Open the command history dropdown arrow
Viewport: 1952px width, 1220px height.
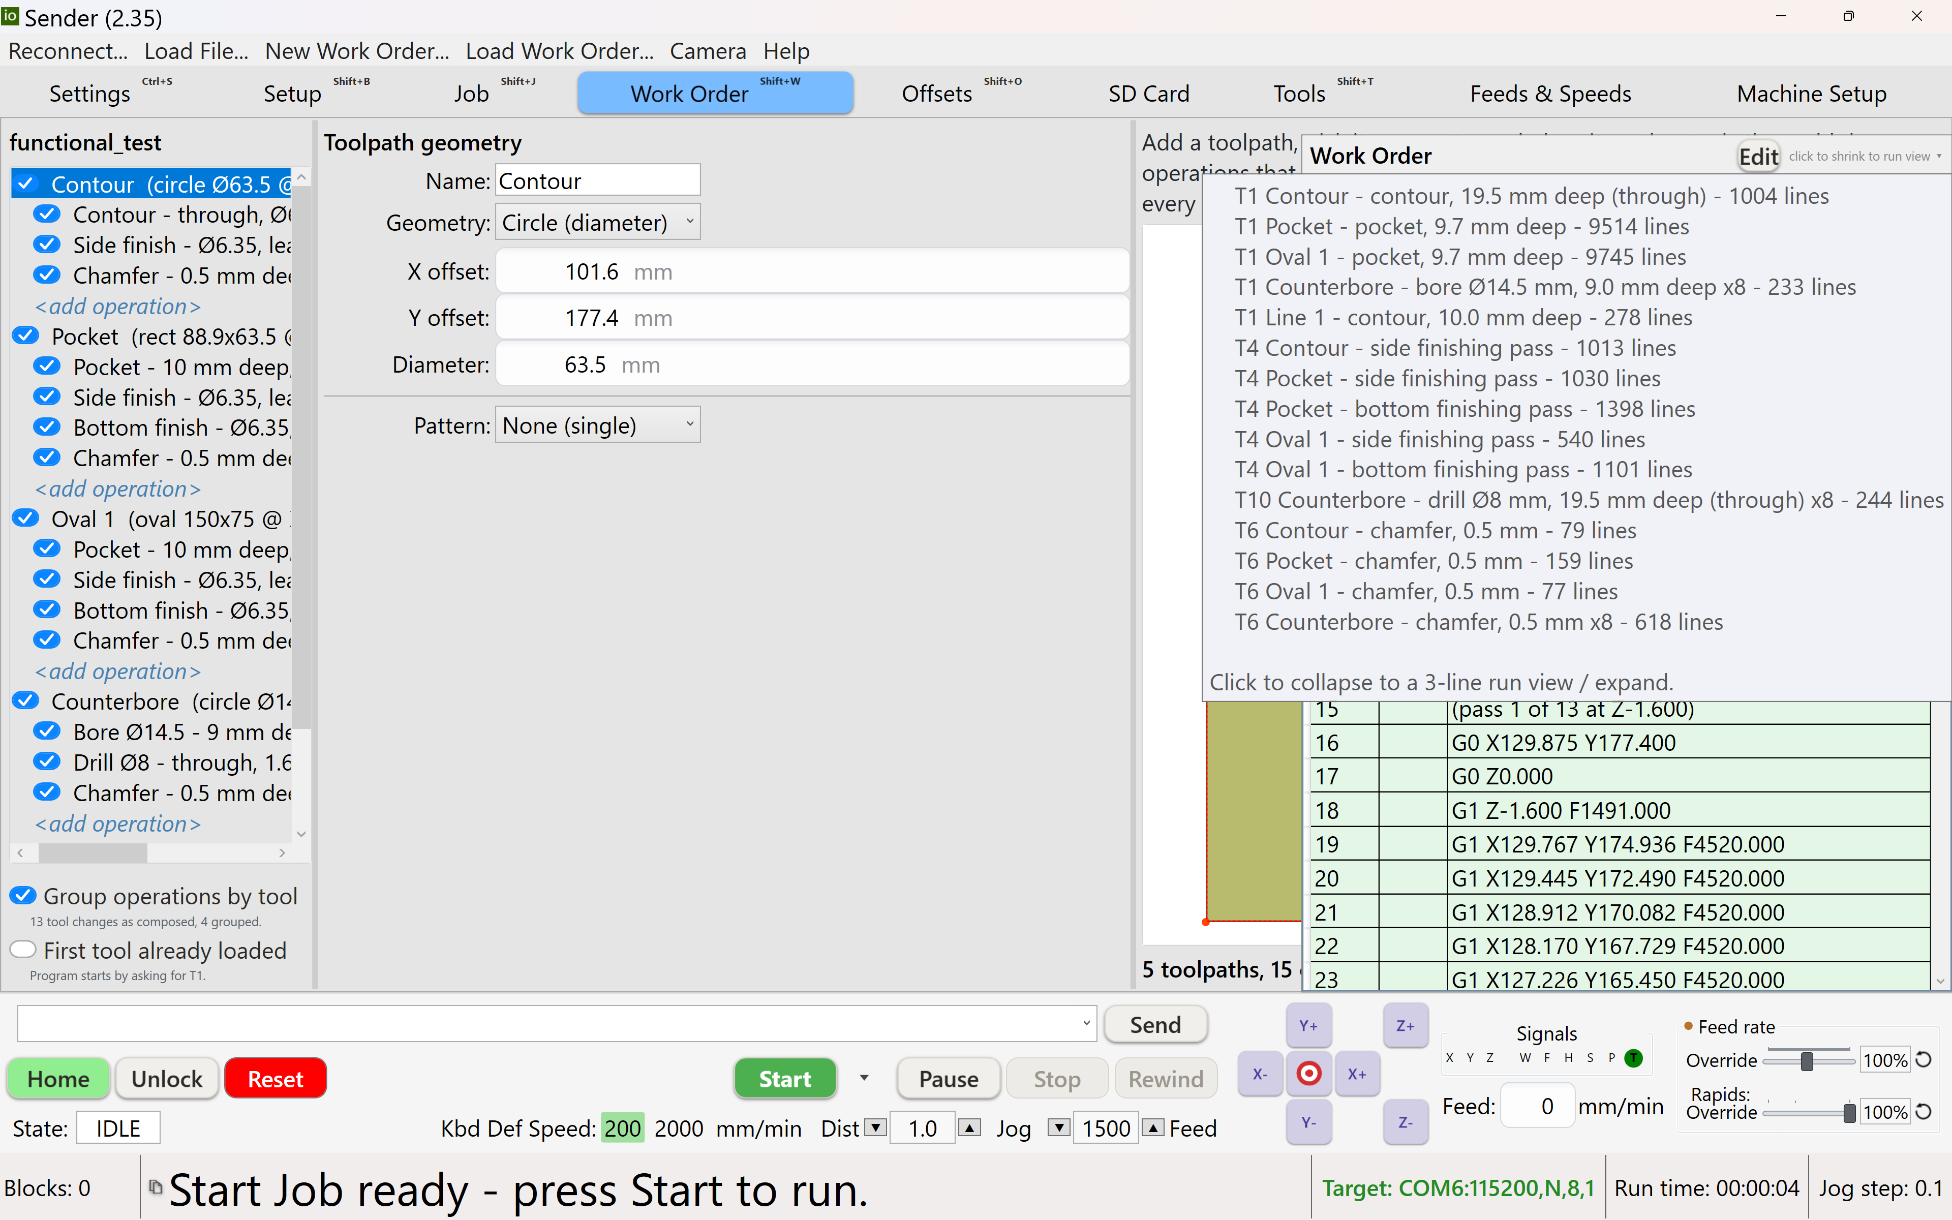click(x=1086, y=1024)
